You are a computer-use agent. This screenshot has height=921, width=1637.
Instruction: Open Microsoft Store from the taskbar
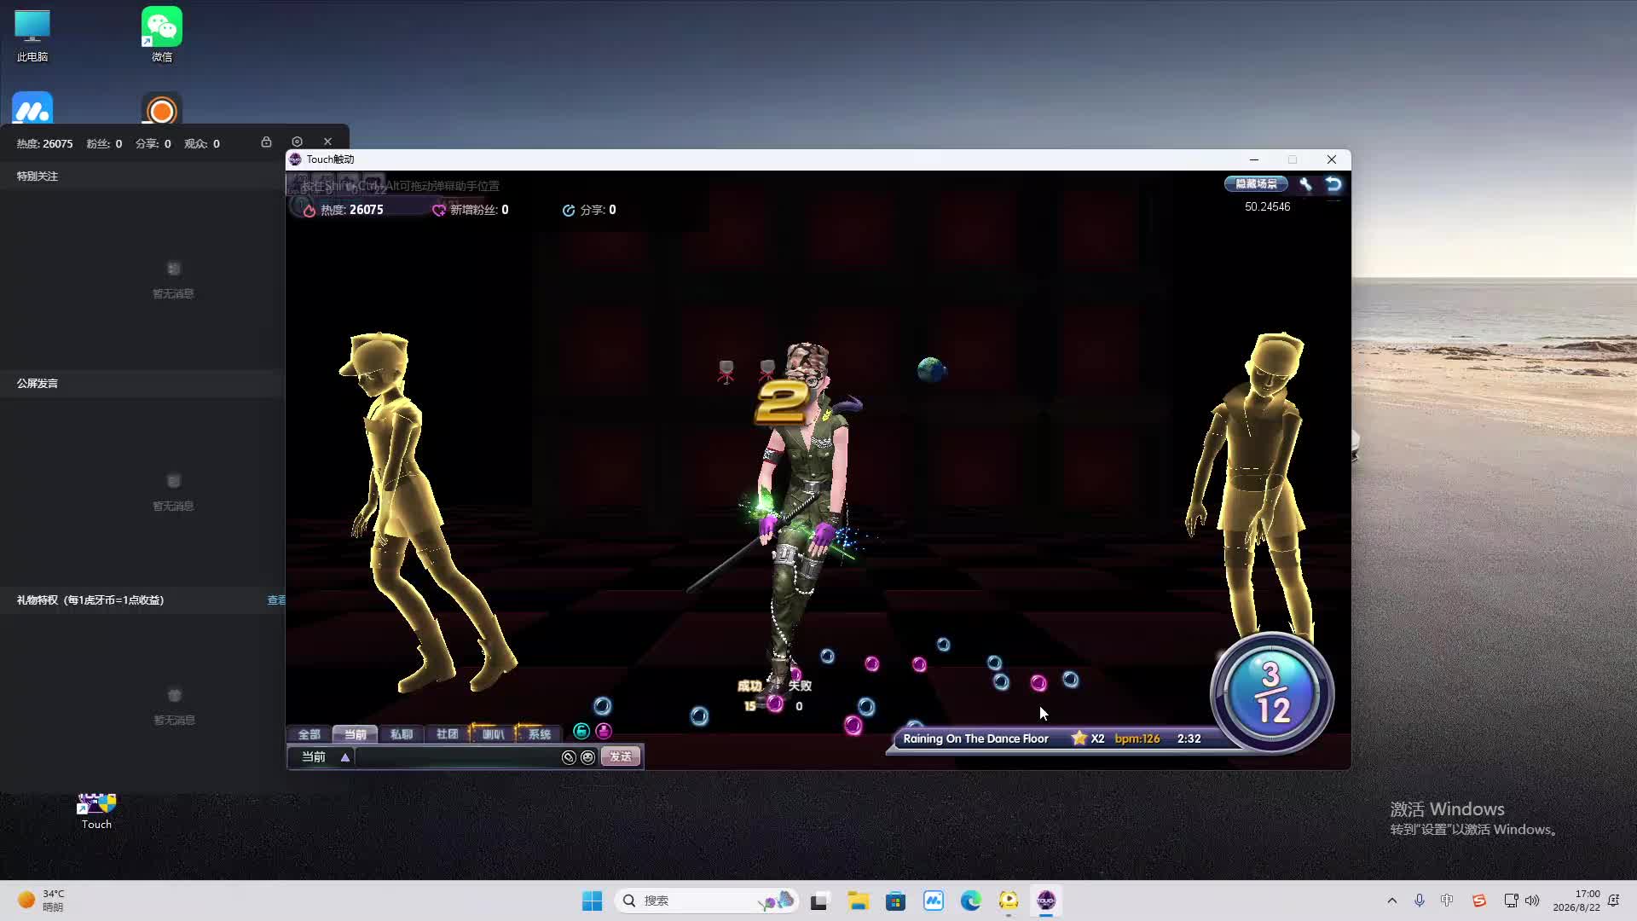(895, 901)
